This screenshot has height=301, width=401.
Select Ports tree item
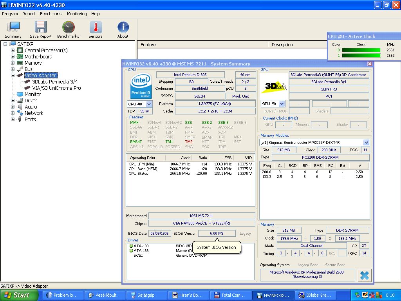click(30, 119)
